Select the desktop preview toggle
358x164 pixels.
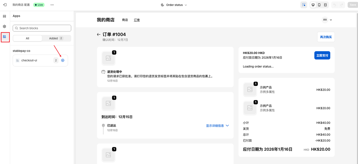tap(313, 5)
